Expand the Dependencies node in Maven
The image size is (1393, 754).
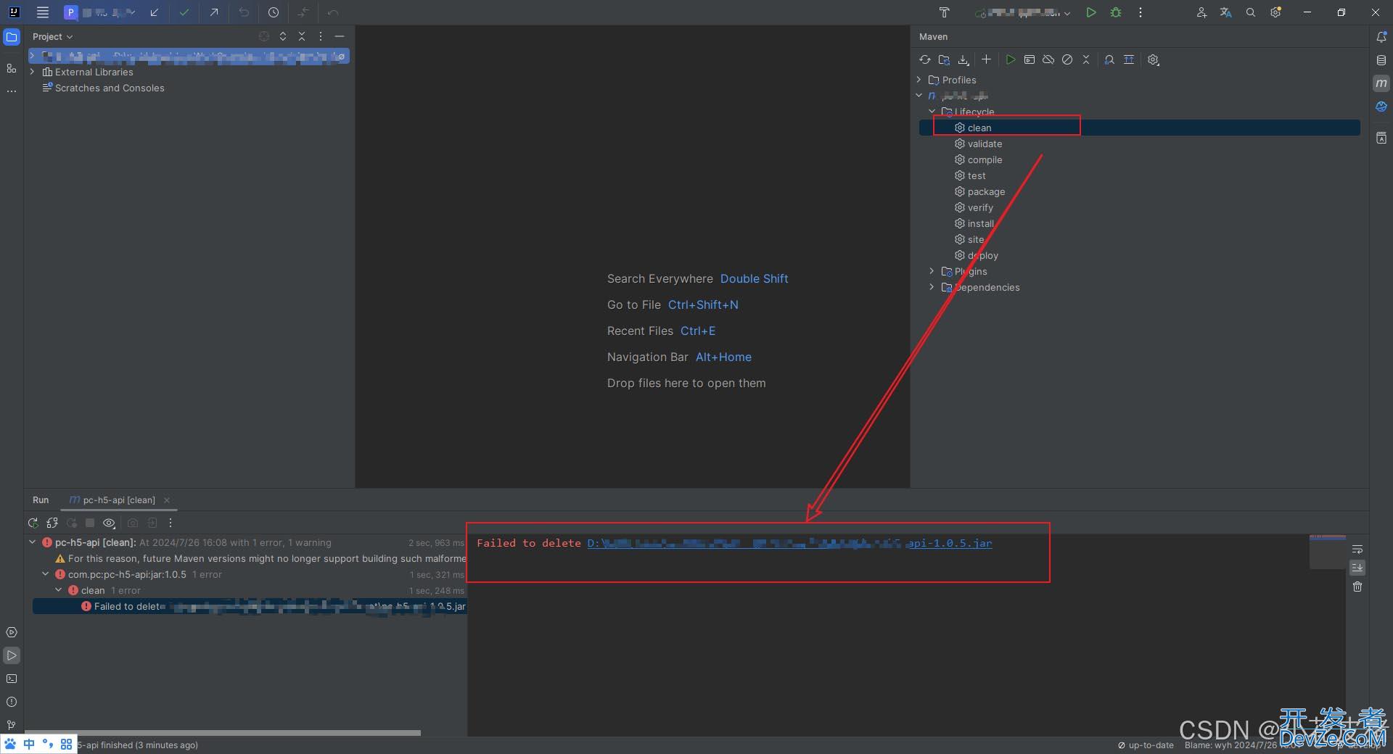[x=932, y=287]
